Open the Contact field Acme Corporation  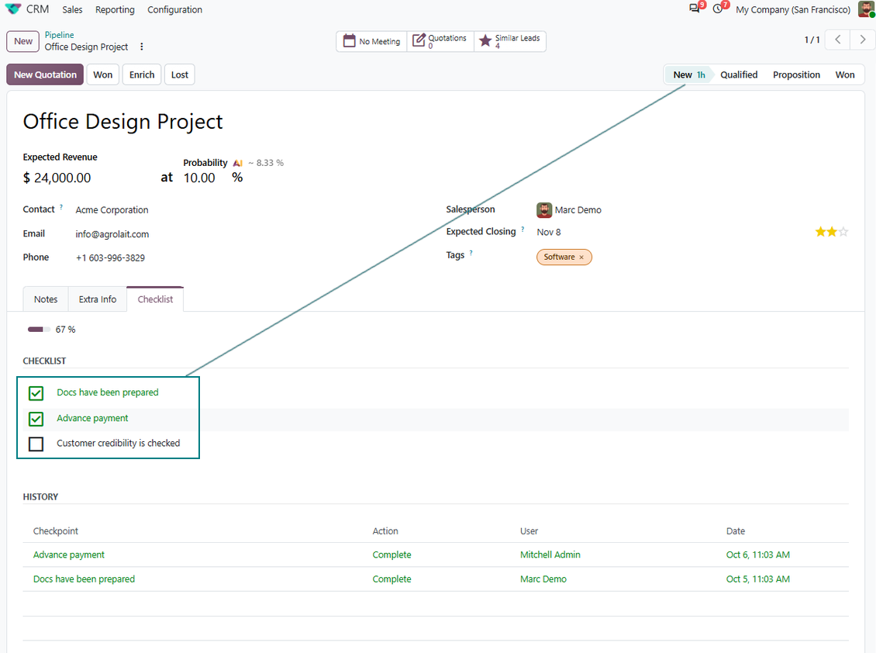tap(112, 210)
